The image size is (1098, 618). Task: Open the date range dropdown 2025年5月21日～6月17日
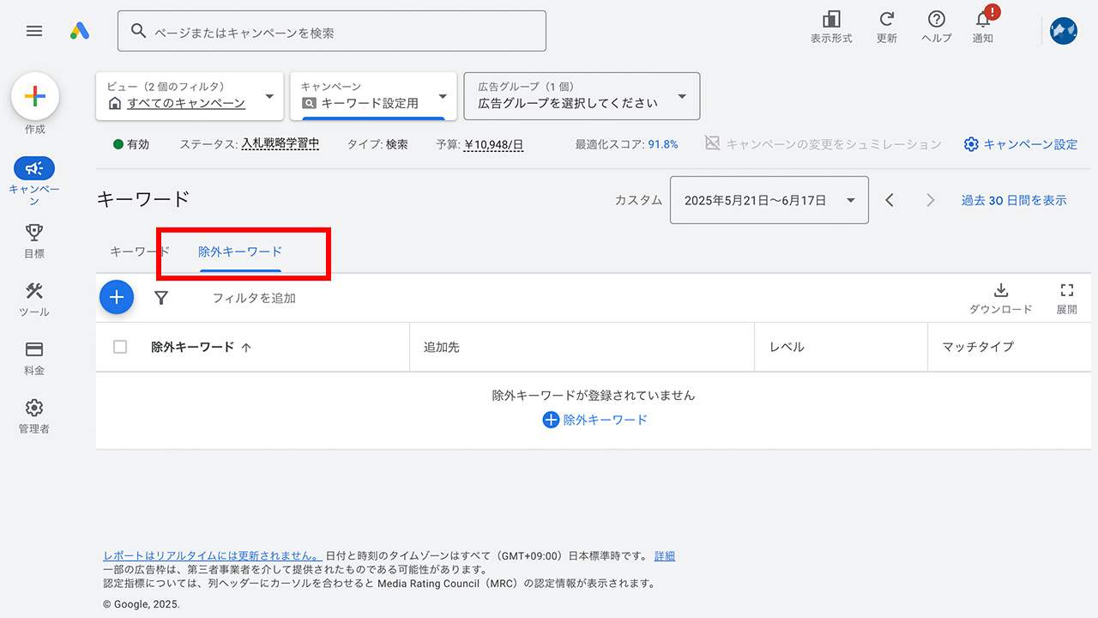point(769,199)
